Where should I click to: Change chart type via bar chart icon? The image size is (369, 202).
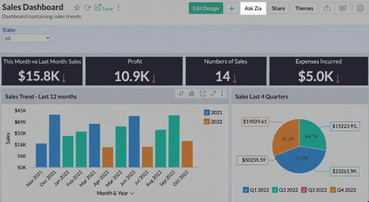(192, 94)
